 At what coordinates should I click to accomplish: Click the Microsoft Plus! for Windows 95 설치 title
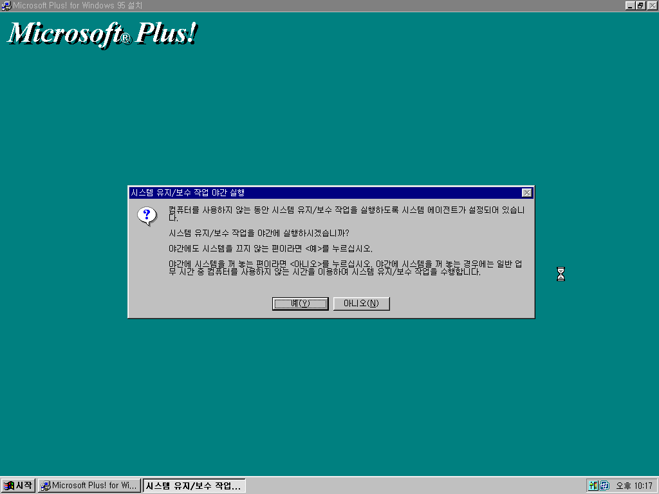(x=77, y=5)
